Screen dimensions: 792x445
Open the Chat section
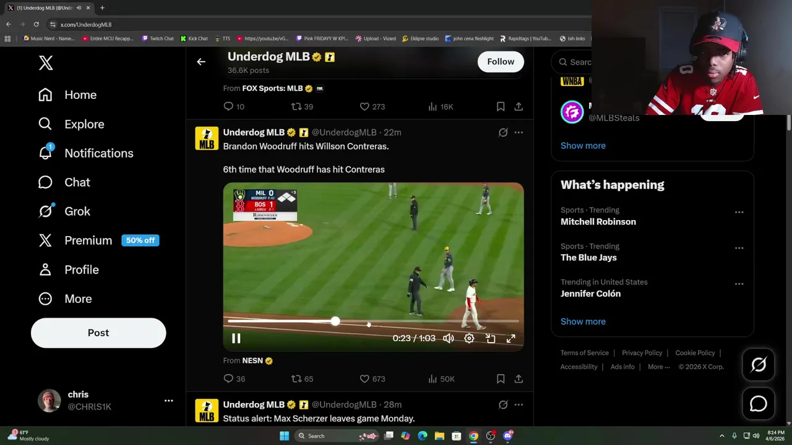click(64, 182)
